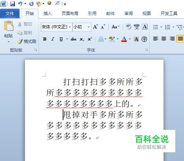Apply text highlight color
184x161 pixels.
pos(112,39)
